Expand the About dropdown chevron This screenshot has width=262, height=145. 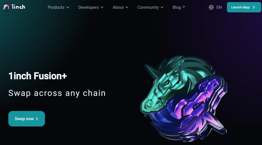(127, 7)
